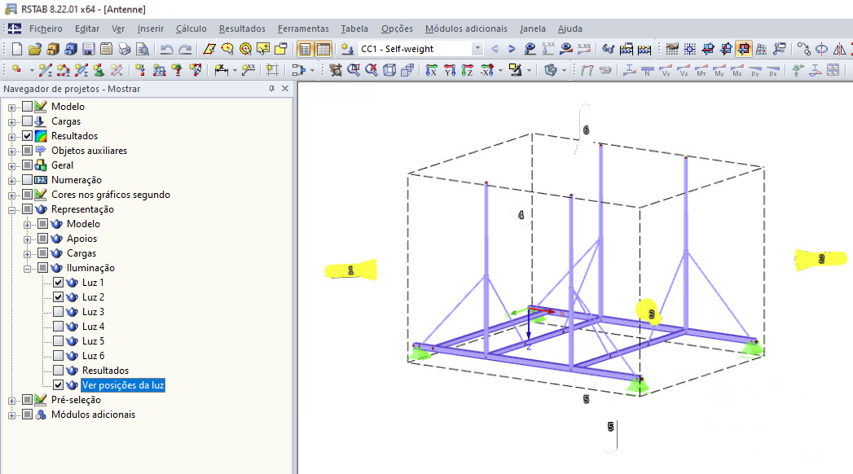Uncheck the Luz 1 checkbox

point(58,283)
